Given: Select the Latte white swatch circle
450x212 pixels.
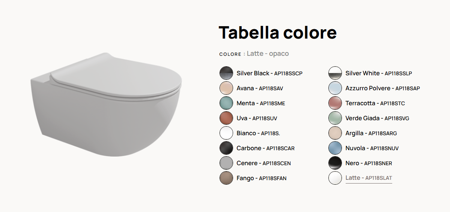Looking at the screenshot, I should click(x=335, y=178).
